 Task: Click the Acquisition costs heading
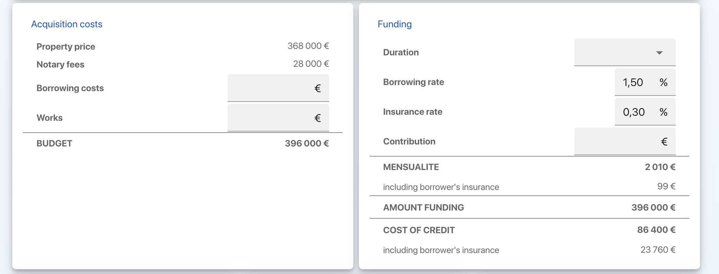[67, 24]
